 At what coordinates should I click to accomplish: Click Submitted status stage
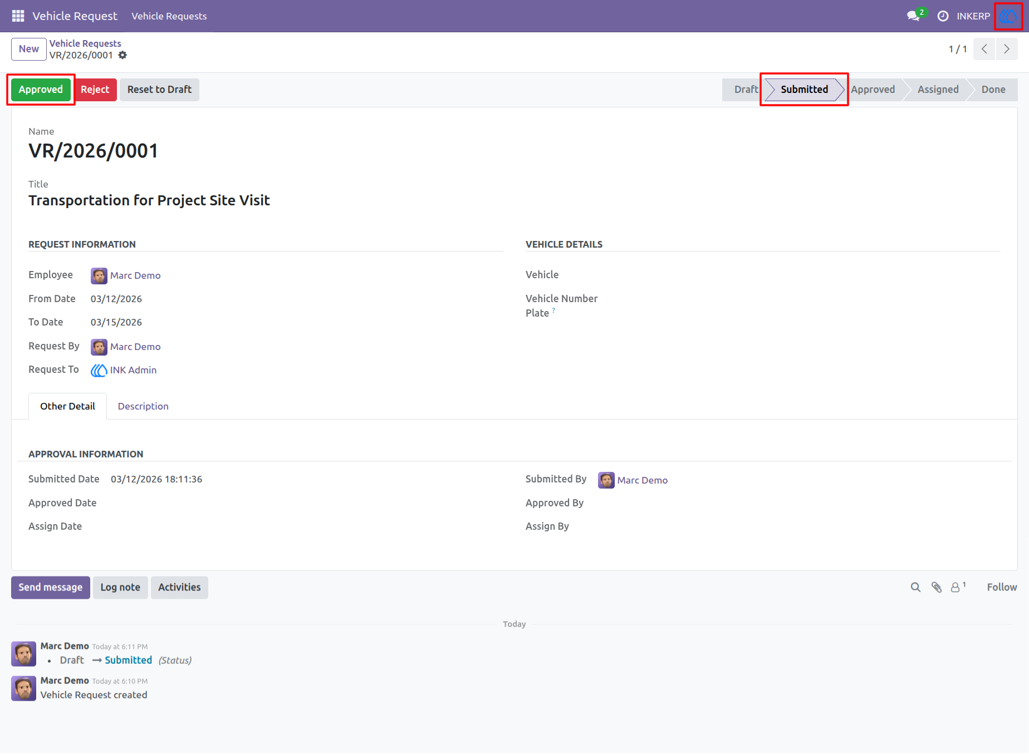click(x=804, y=90)
